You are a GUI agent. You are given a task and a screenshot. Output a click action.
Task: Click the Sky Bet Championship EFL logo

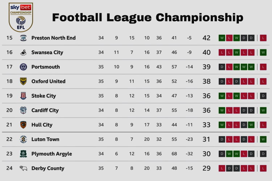click(21, 16)
